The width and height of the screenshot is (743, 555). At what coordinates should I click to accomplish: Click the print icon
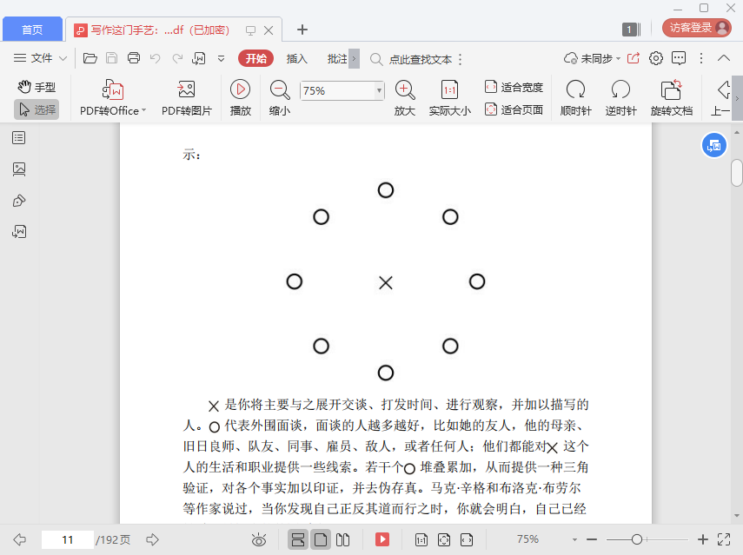(134, 58)
